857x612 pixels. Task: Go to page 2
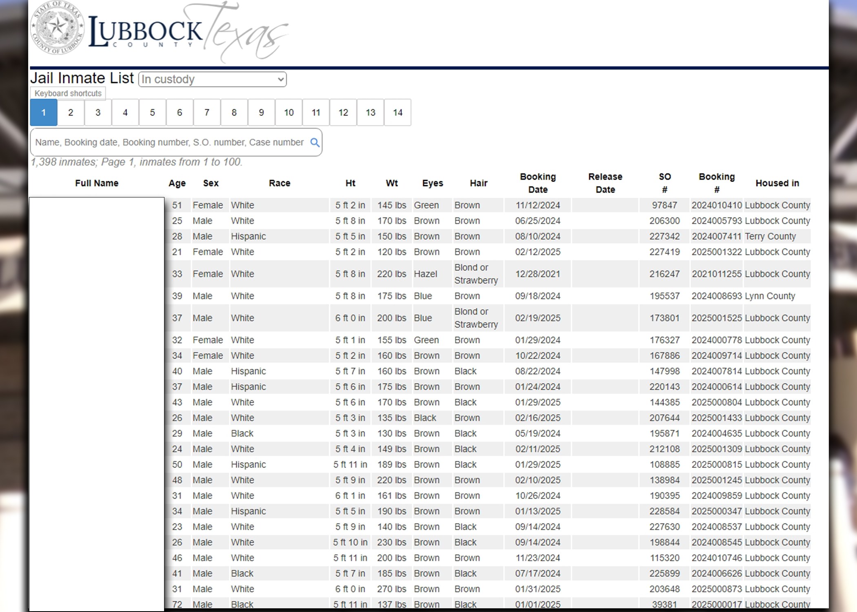(x=71, y=113)
